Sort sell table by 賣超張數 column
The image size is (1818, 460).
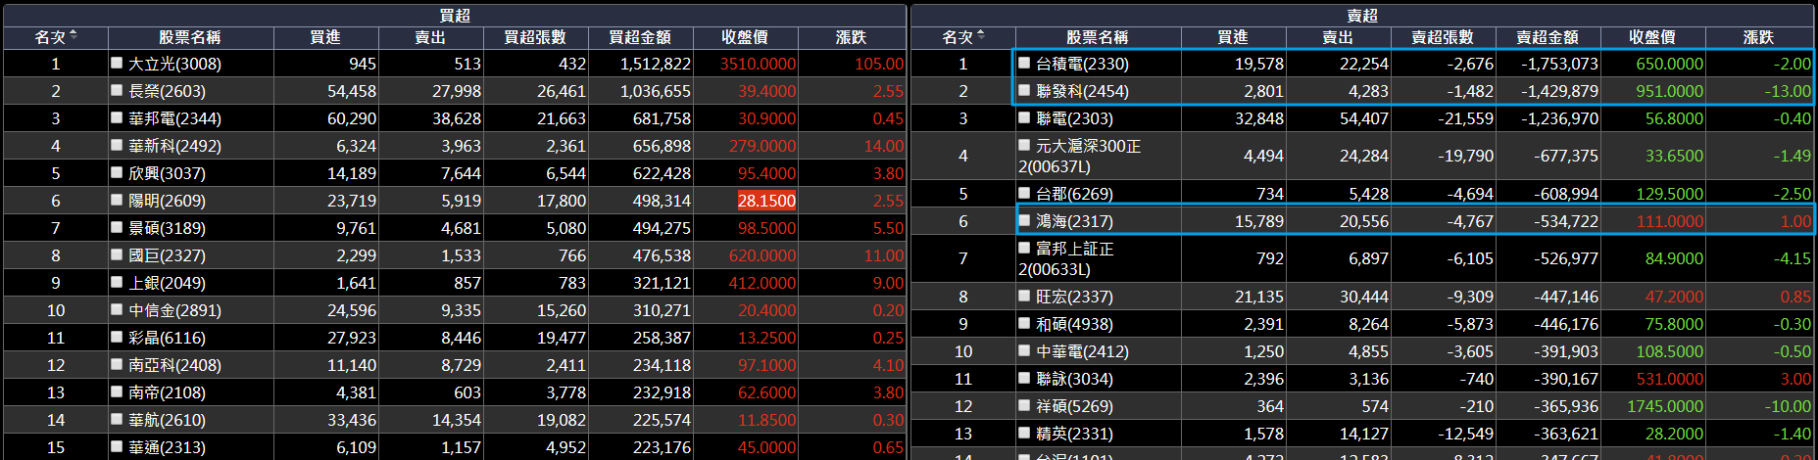[1443, 37]
